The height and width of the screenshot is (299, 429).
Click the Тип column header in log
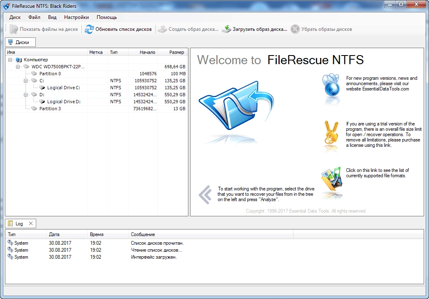click(26, 234)
